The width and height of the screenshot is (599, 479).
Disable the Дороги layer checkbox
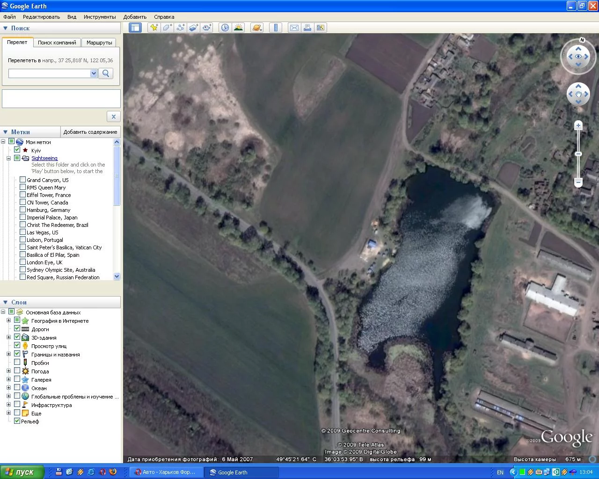tap(17, 329)
